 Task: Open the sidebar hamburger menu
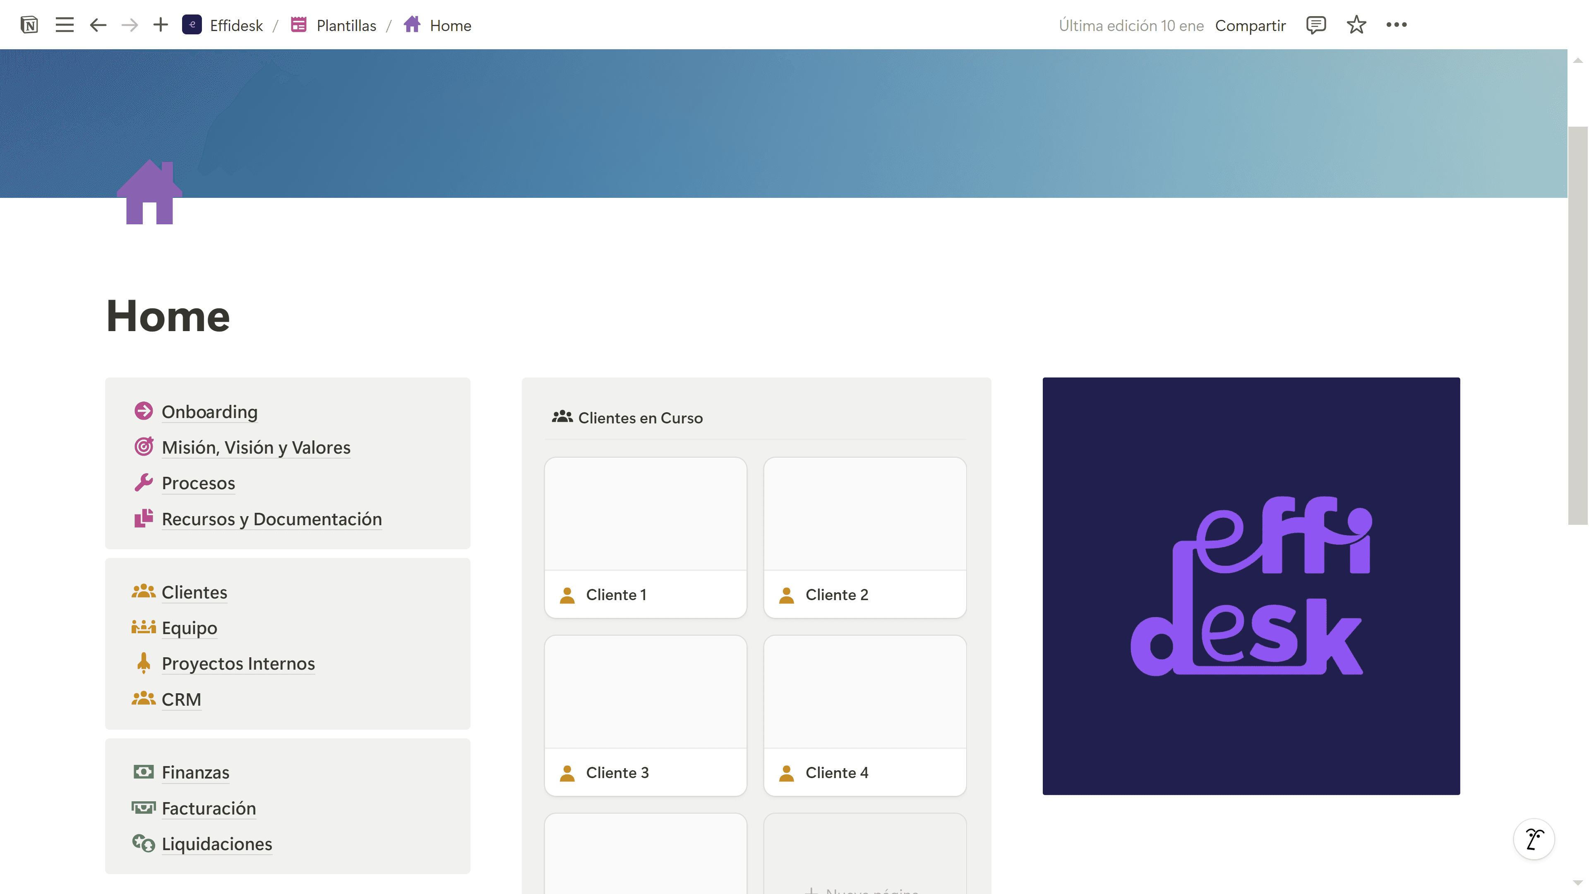pos(64,25)
